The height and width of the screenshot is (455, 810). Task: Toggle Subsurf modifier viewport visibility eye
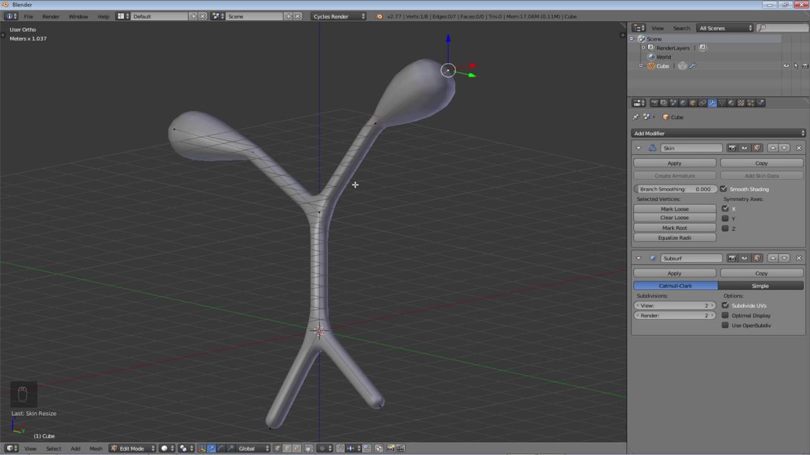point(744,258)
